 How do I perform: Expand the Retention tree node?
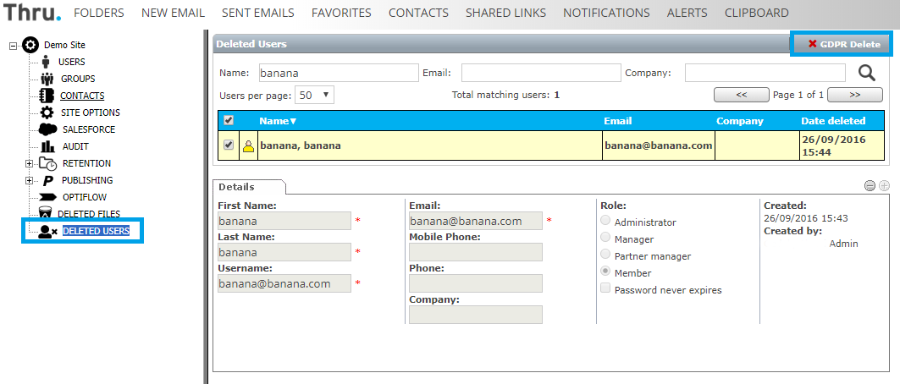(x=30, y=163)
